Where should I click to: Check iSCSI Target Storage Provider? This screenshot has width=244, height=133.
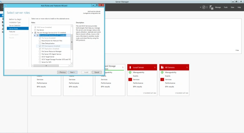(x=40, y=59)
